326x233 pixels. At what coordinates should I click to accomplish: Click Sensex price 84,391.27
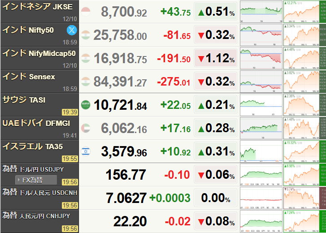(120, 82)
